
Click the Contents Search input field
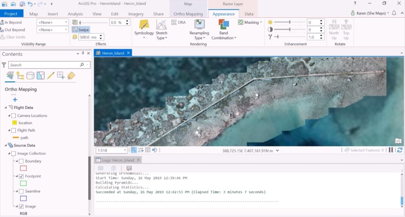(49, 65)
